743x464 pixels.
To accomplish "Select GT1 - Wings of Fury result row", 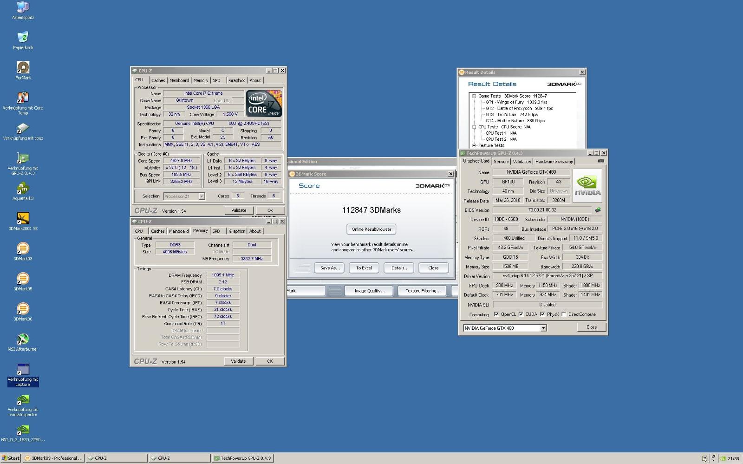I will 516,102.
